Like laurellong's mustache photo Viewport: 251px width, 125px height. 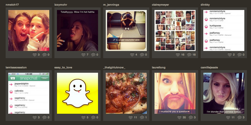179,118
